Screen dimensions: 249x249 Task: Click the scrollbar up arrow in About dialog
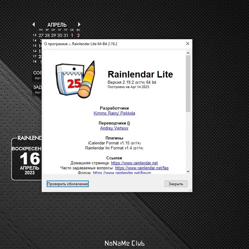[188, 53]
